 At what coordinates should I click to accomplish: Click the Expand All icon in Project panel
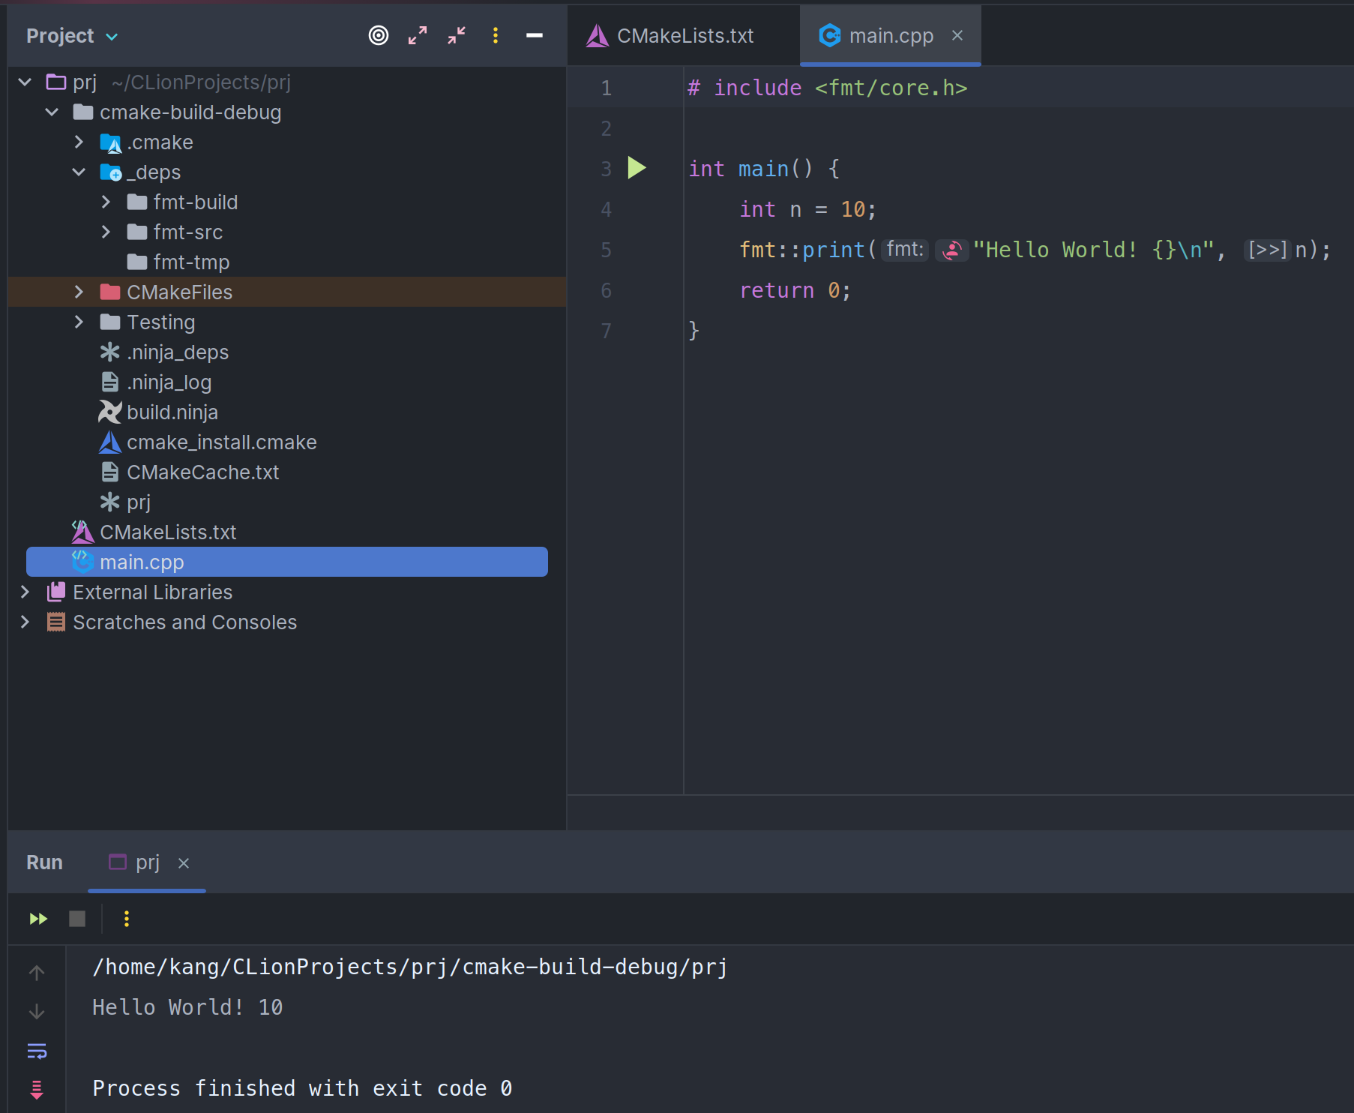(x=418, y=35)
